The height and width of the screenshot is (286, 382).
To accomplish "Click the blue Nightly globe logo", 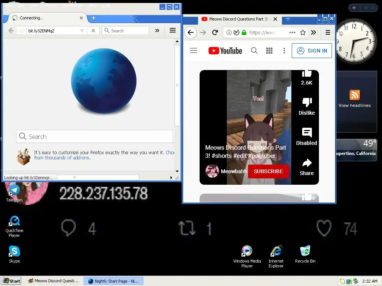I will (104, 81).
